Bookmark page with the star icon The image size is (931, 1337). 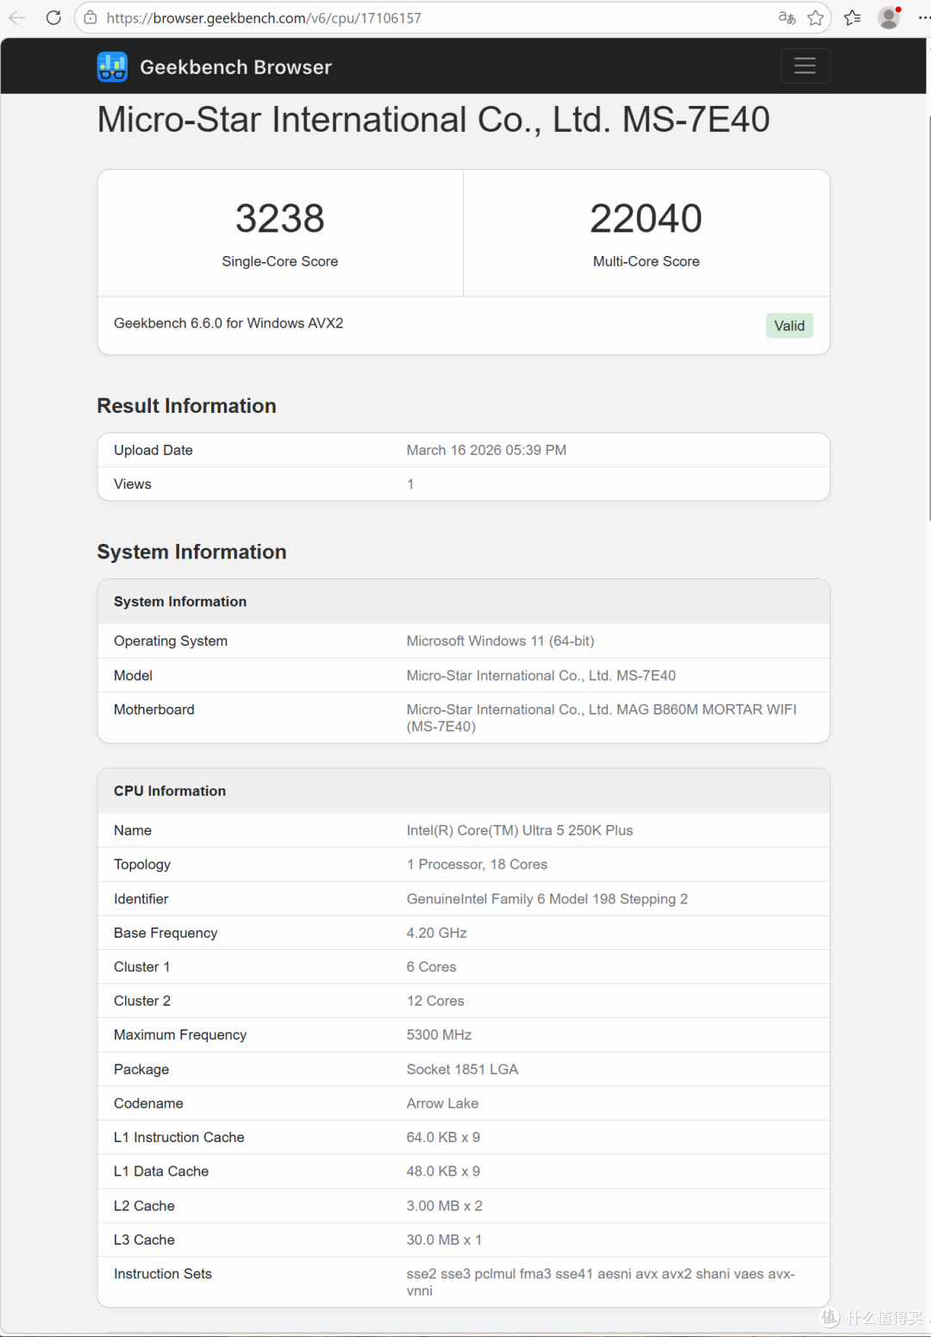(x=815, y=17)
